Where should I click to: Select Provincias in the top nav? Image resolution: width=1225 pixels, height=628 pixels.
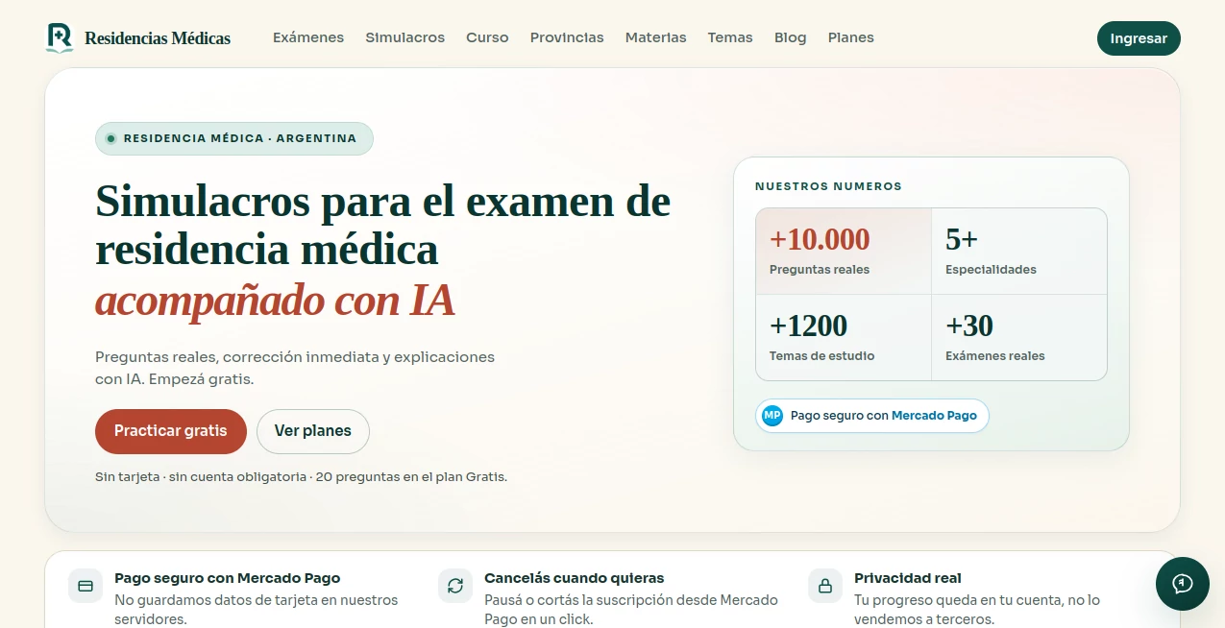(567, 37)
